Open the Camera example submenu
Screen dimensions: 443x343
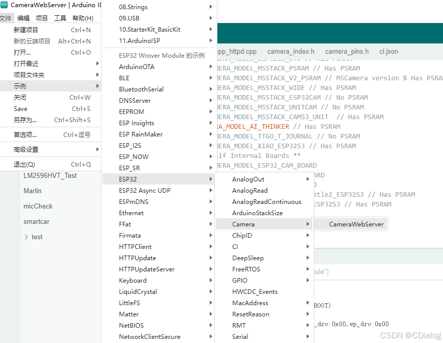tap(264, 224)
